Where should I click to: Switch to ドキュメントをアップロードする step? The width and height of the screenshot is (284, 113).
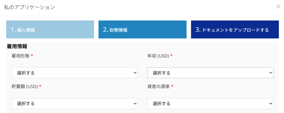click(235, 29)
